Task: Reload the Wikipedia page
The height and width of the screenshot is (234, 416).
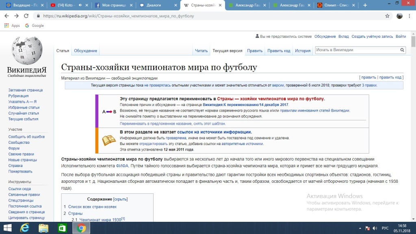Action: tap(26, 16)
